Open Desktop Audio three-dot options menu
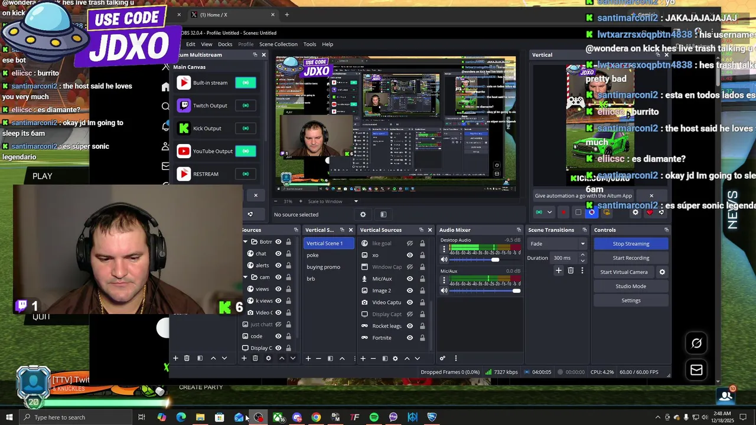Image resolution: width=756 pixels, height=425 pixels. pyautogui.click(x=444, y=250)
